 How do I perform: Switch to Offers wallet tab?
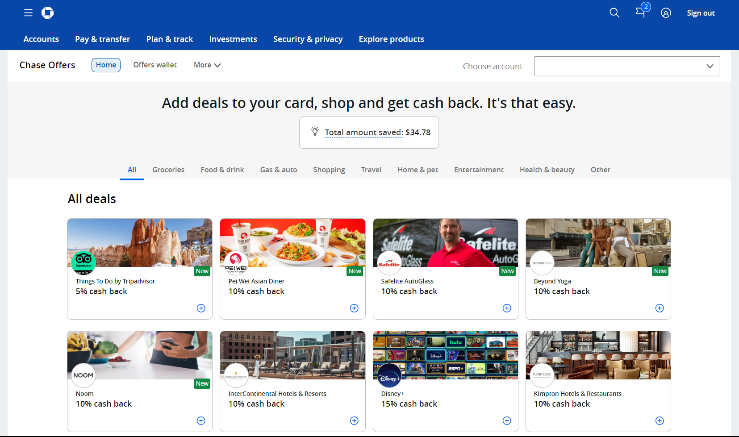[155, 65]
